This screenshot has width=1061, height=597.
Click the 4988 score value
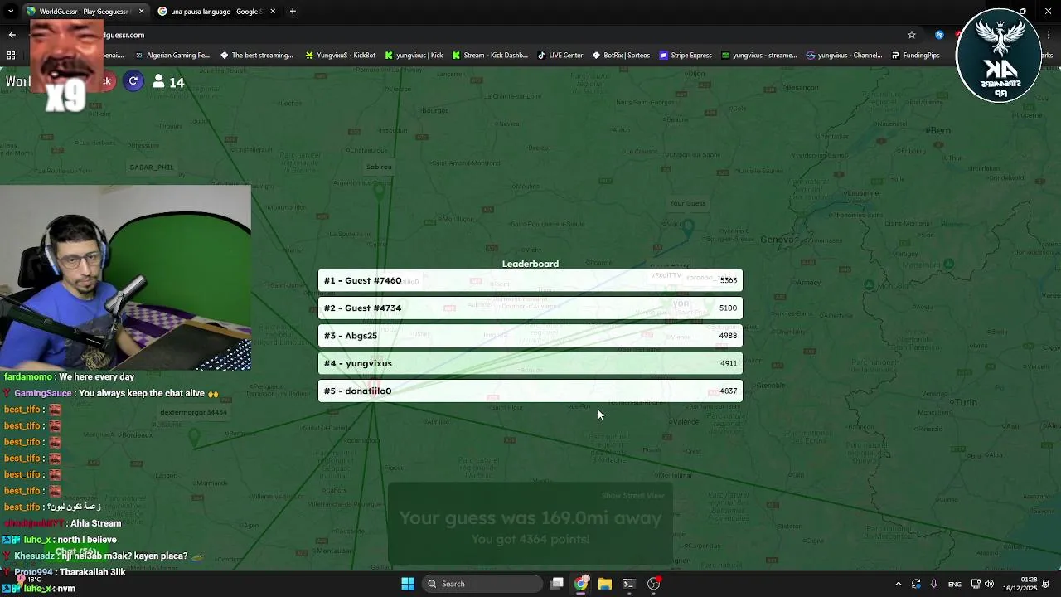click(728, 336)
